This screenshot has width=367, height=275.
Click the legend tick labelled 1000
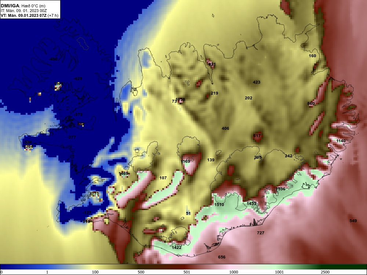tap(233, 272)
